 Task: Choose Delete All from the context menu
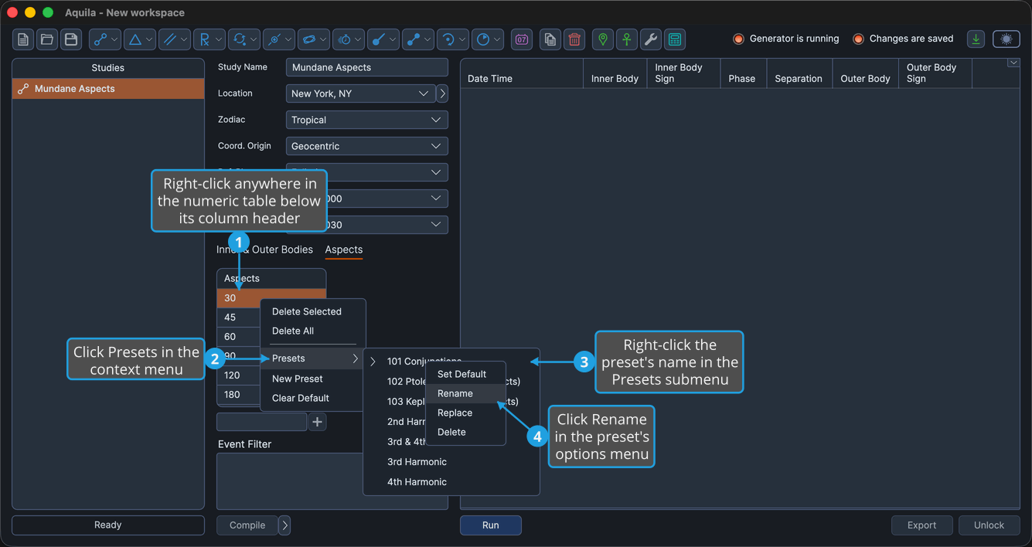click(293, 331)
